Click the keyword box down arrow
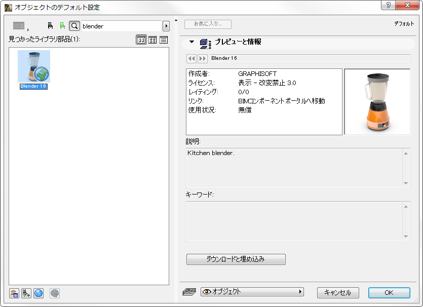 (406, 237)
